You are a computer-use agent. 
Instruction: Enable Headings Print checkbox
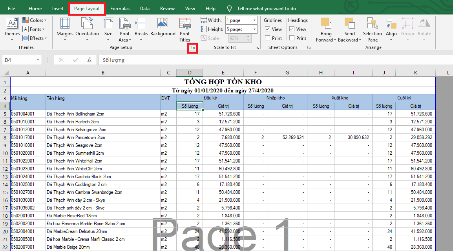tap(292, 38)
